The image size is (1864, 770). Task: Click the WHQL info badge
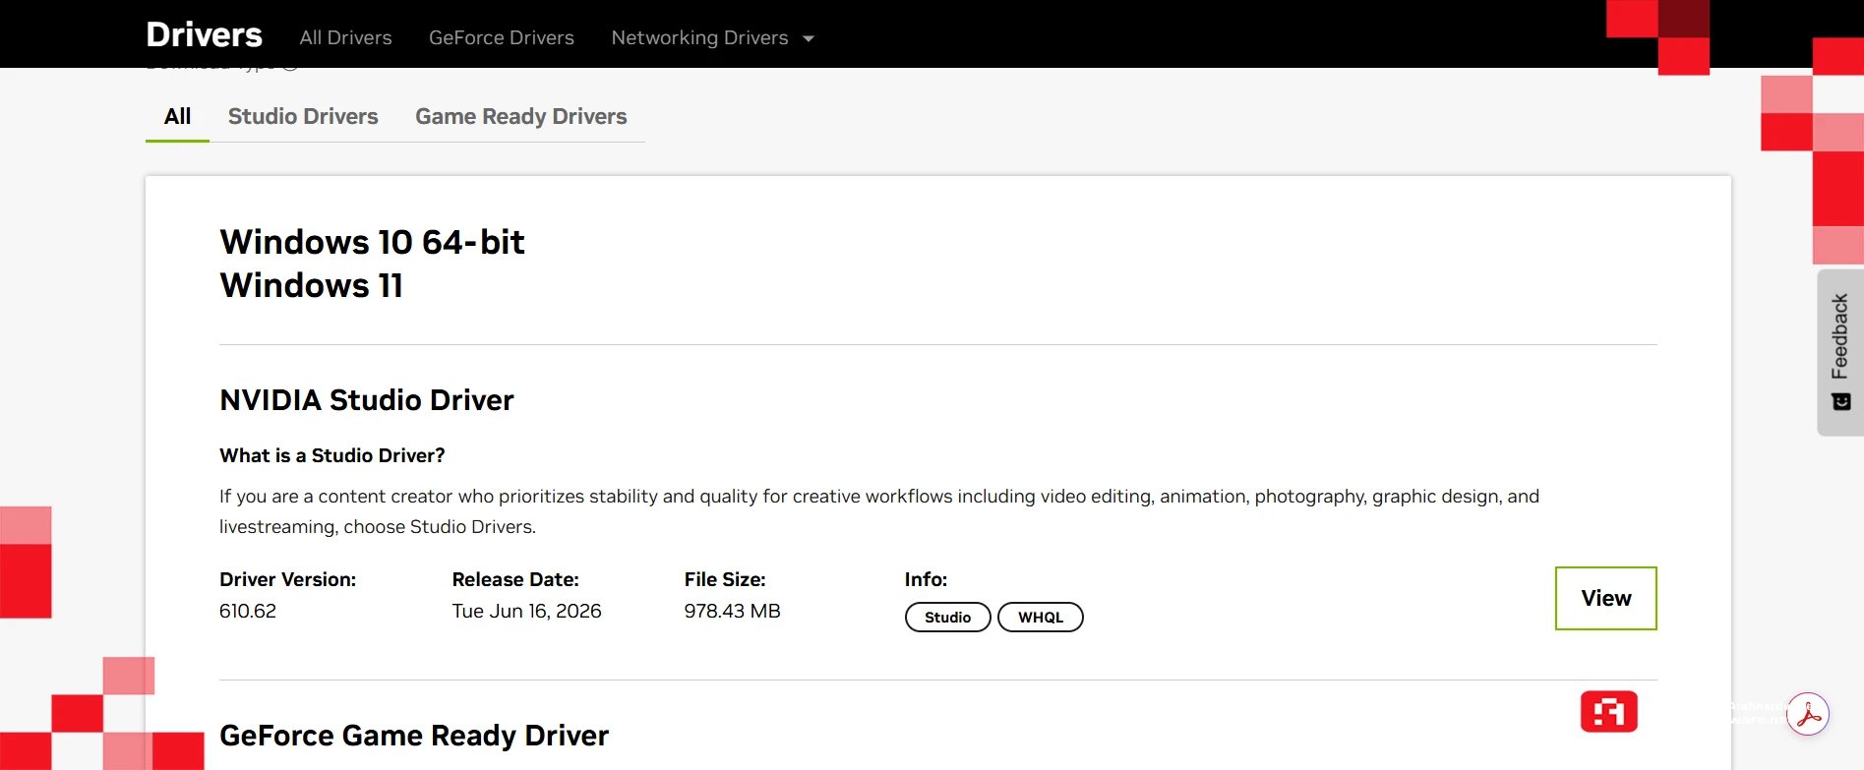click(x=1040, y=618)
